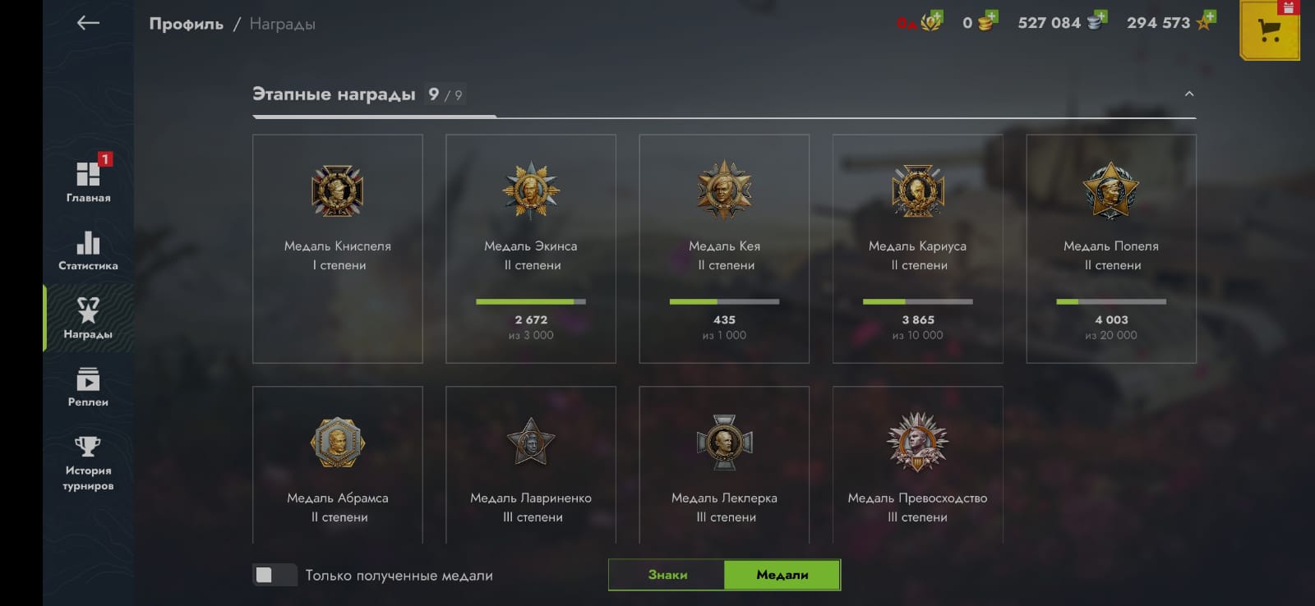The height and width of the screenshot is (606, 1315).
Task: Toggle Только полученные медали switch
Action: pyautogui.click(x=275, y=575)
